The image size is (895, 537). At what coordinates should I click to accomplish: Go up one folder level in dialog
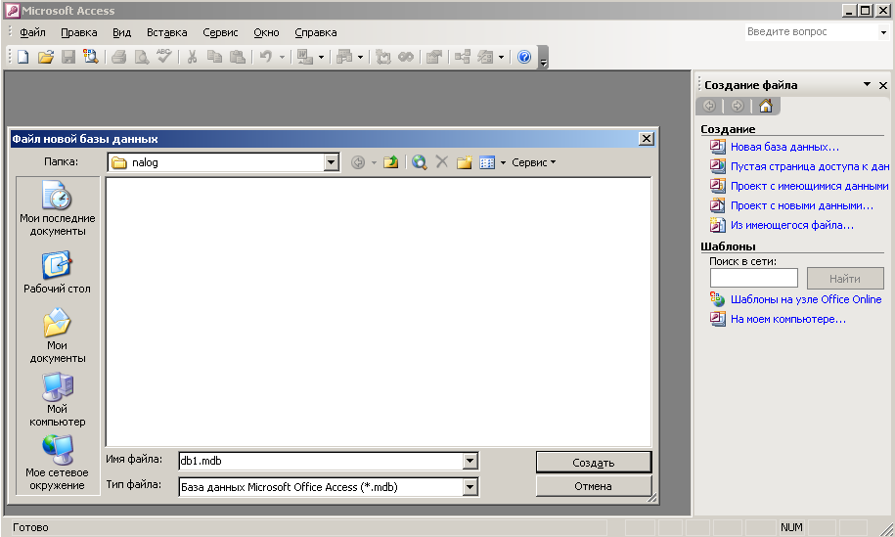tap(391, 162)
